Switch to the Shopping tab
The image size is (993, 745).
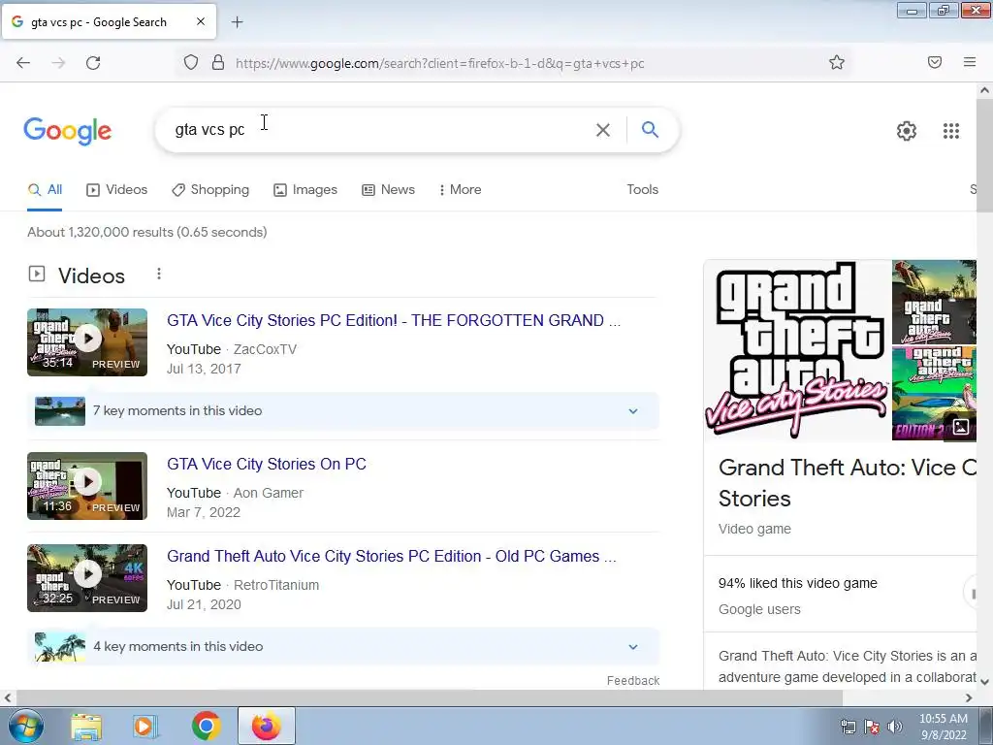[210, 189]
